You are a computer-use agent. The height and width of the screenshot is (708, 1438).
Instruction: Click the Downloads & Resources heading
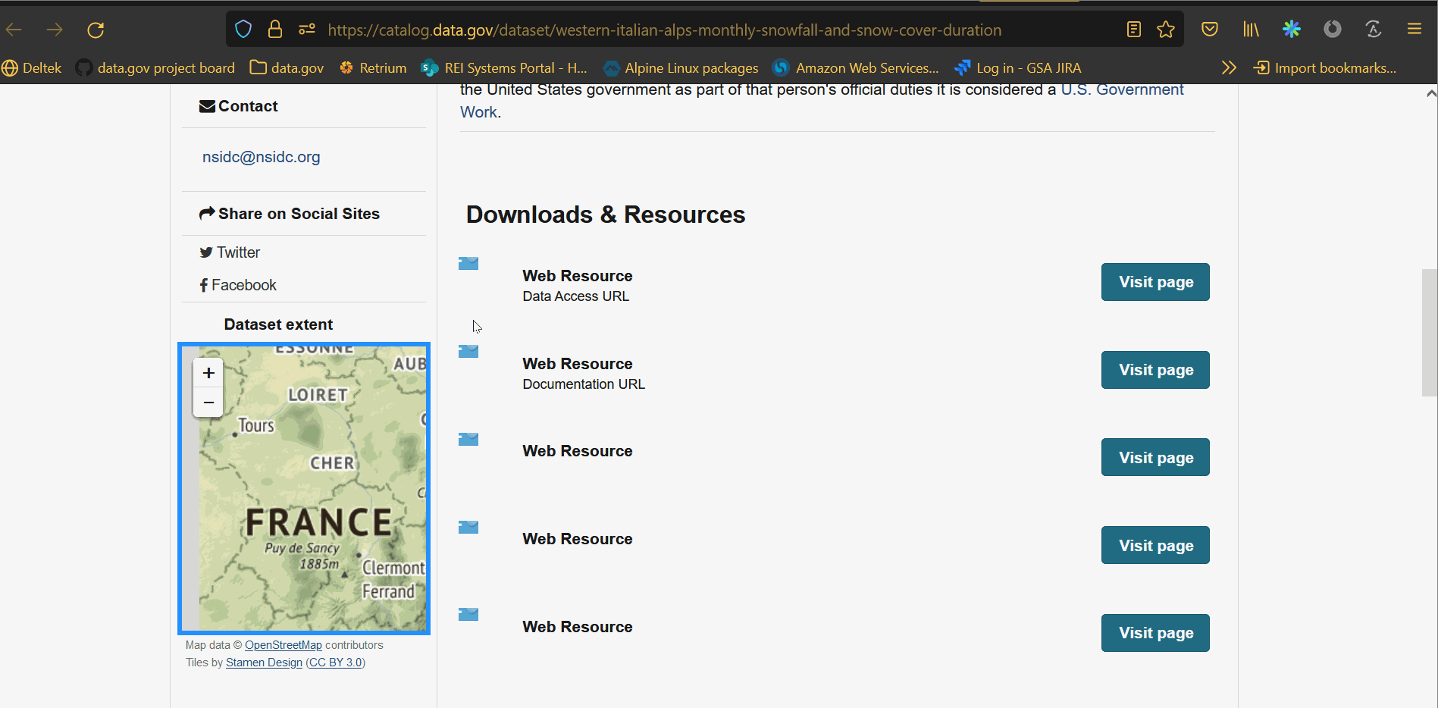pyautogui.click(x=606, y=215)
